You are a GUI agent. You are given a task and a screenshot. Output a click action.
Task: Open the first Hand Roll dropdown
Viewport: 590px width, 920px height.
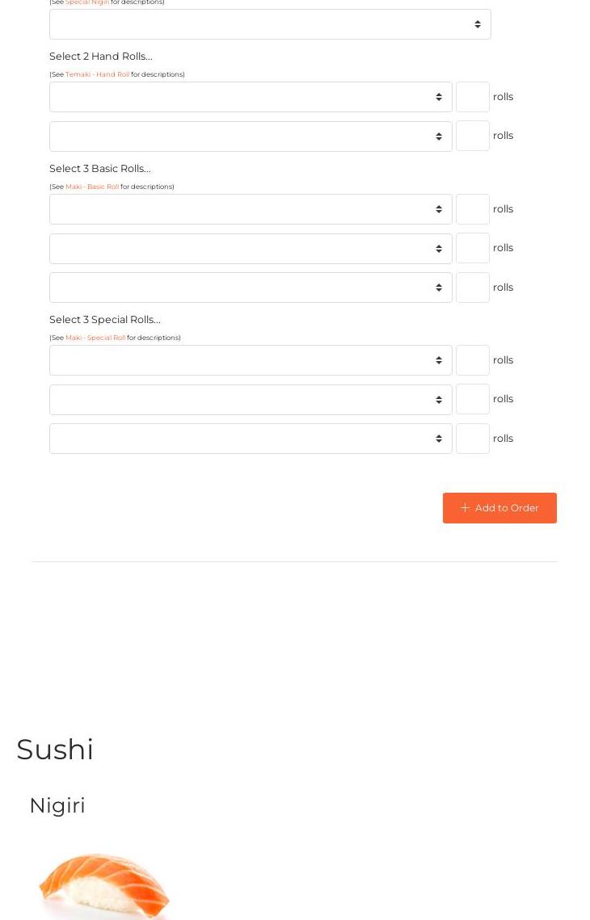[x=251, y=97]
